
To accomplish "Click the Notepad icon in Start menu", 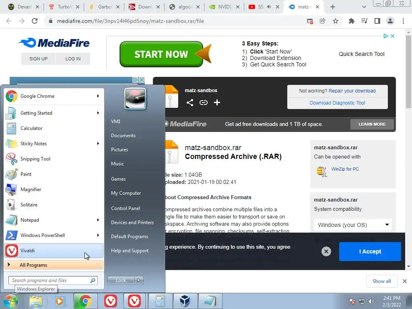I will [x=11, y=220].
